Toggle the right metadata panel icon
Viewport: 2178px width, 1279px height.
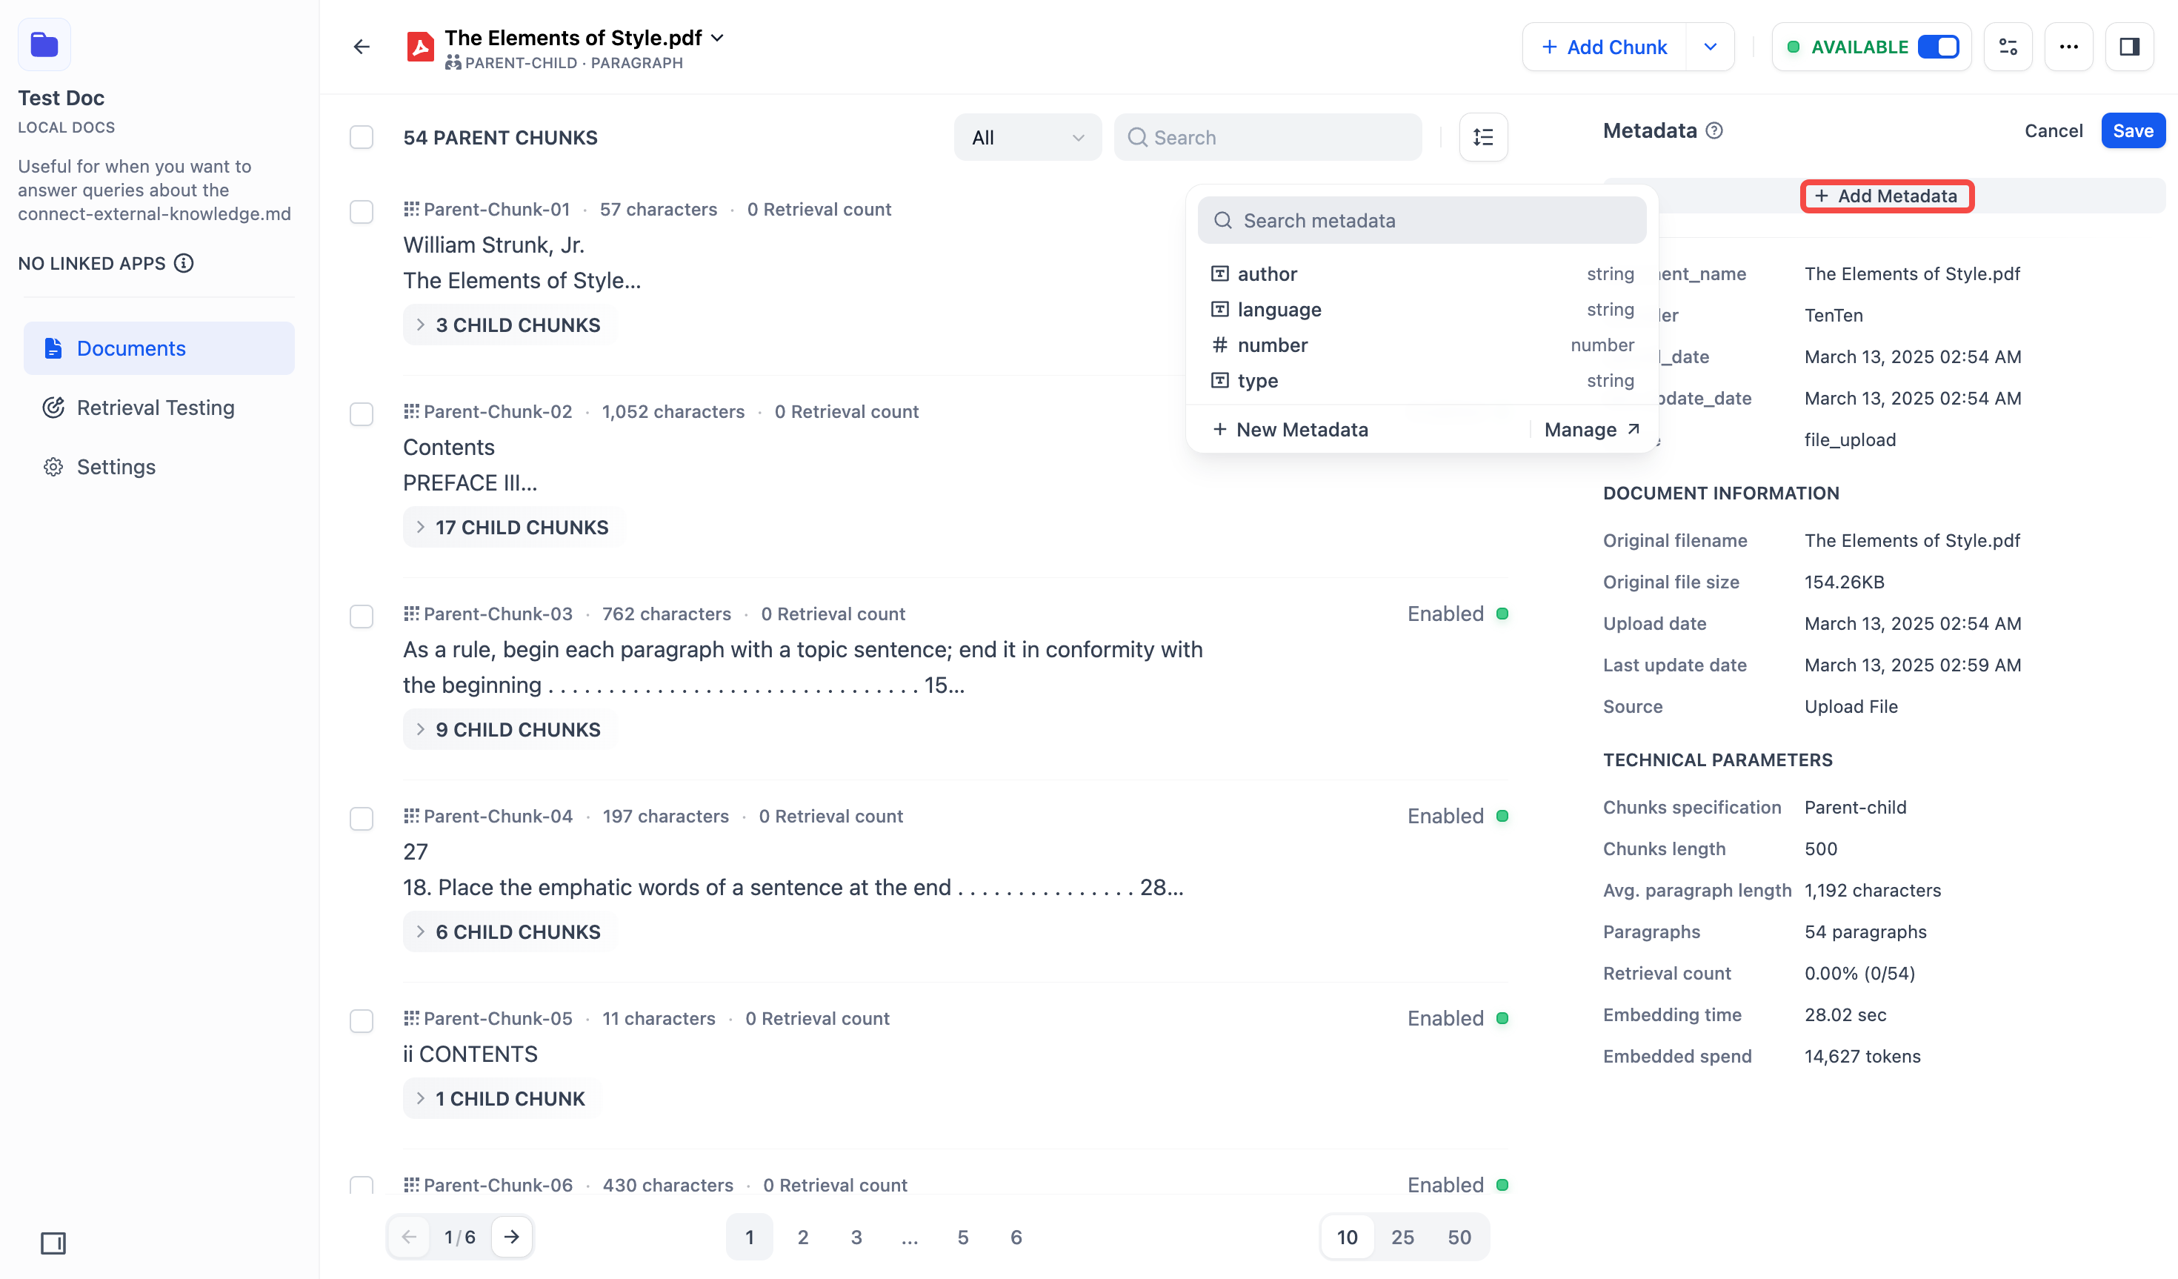2129,47
